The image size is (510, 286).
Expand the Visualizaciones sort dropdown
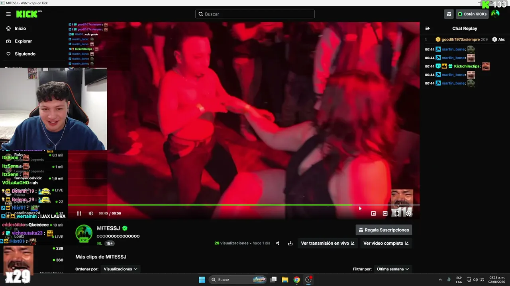120,269
